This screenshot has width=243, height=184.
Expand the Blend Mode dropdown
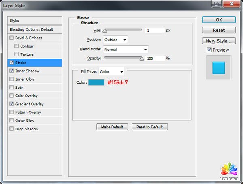click(x=126, y=49)
